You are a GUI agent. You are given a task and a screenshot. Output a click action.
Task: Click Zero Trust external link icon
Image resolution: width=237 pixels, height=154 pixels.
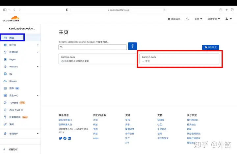coord(22,110)
